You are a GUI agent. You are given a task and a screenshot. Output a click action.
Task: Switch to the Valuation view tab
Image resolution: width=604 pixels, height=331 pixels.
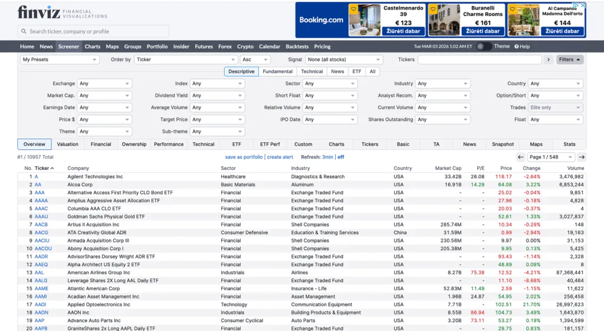click(x=67, y=144)
